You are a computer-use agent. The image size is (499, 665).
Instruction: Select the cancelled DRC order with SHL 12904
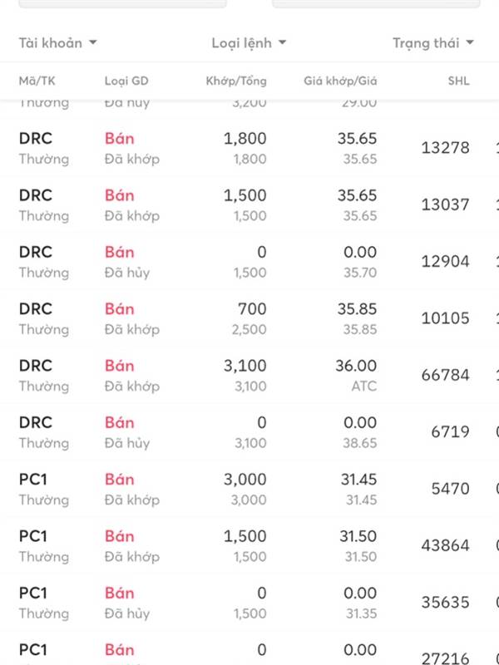coord(249,262)
